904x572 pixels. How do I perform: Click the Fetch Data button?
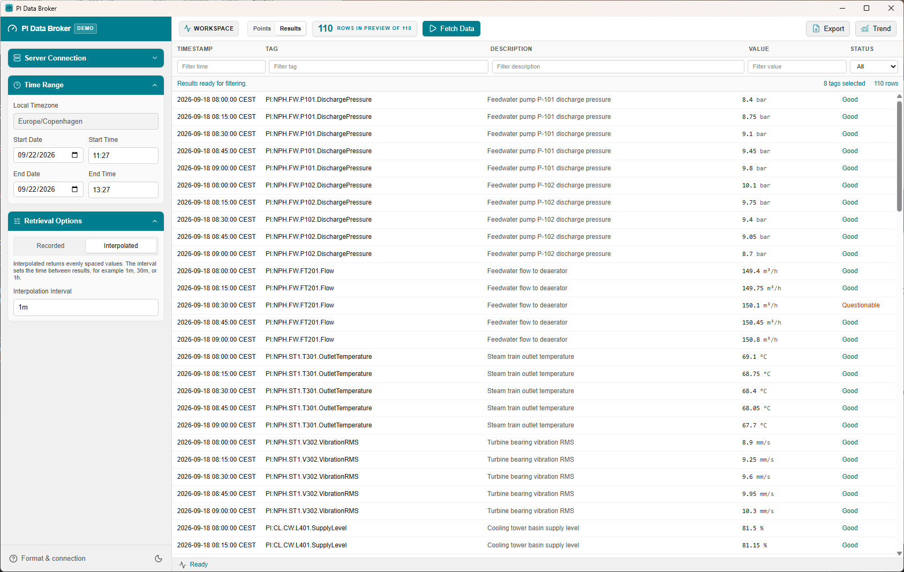[x=451, y=28]
